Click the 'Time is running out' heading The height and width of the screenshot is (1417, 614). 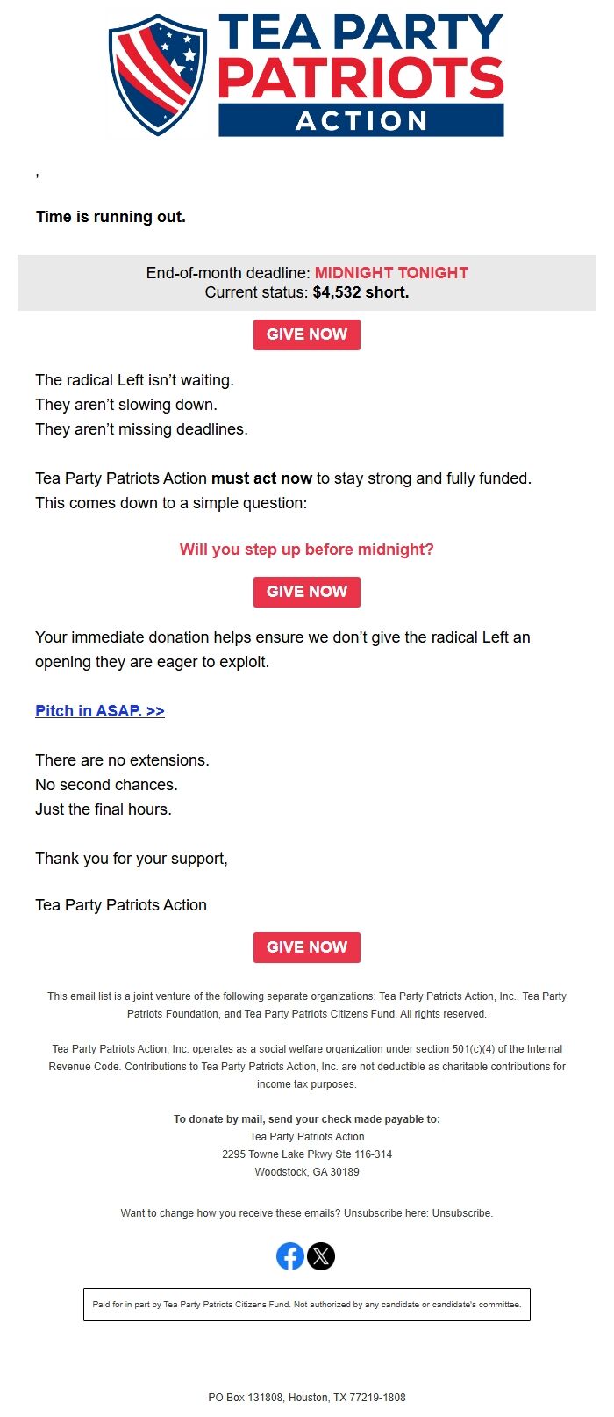[111, 216]
